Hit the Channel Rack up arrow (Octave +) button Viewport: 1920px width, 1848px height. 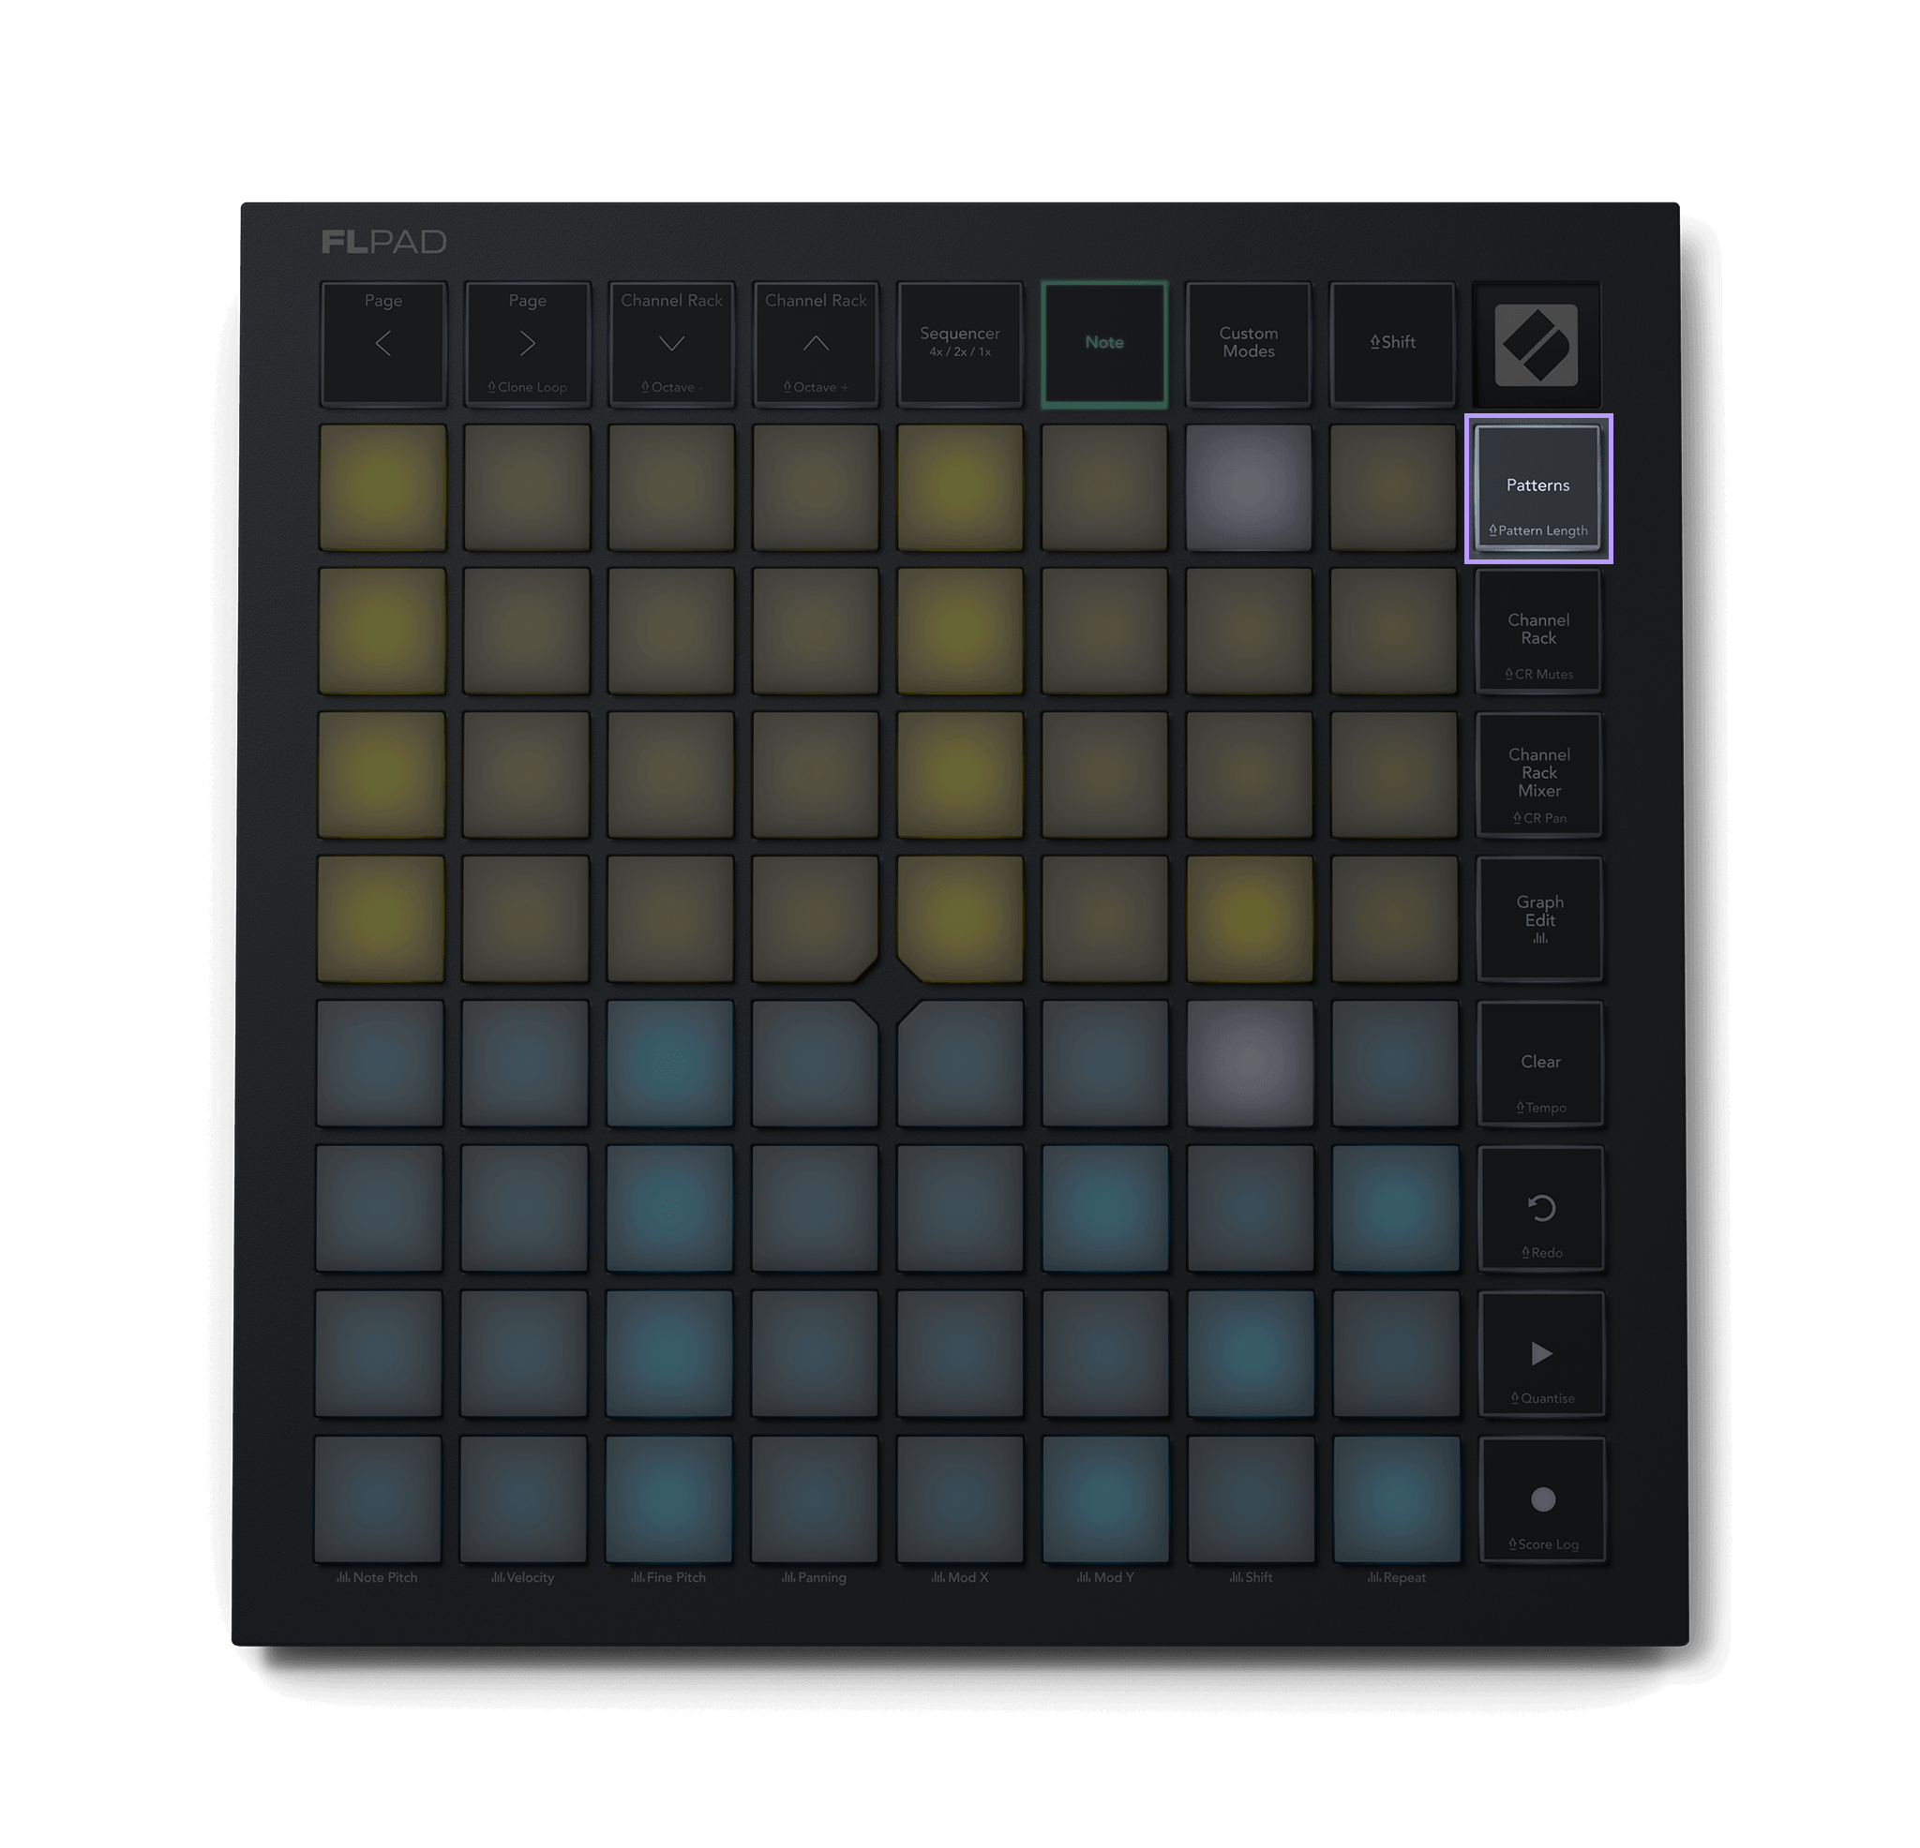[815, 344]
